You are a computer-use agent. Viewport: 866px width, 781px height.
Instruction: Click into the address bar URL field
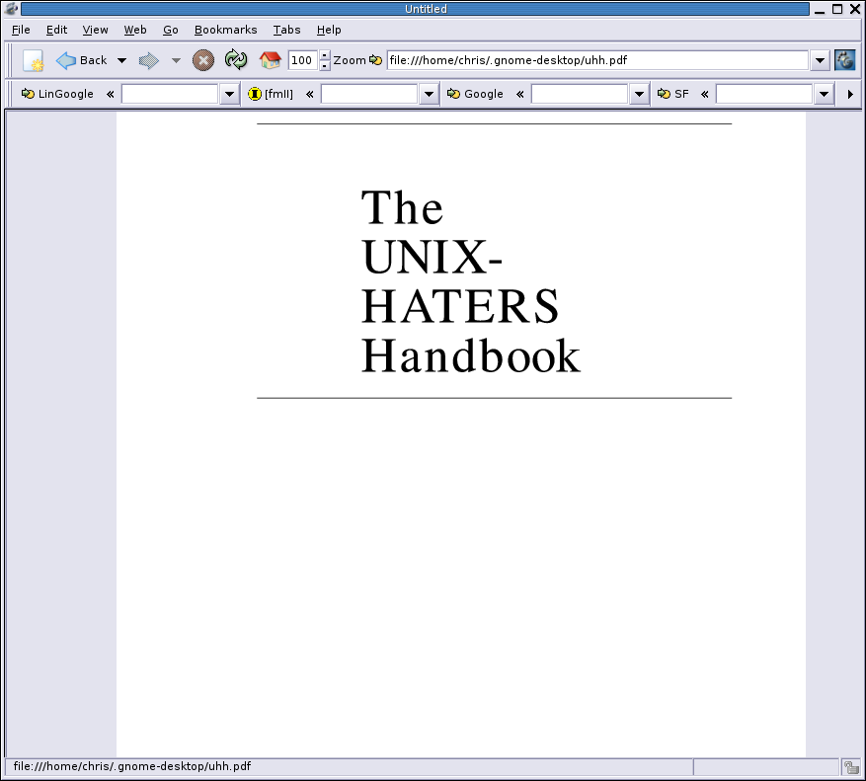pos(597,60)
